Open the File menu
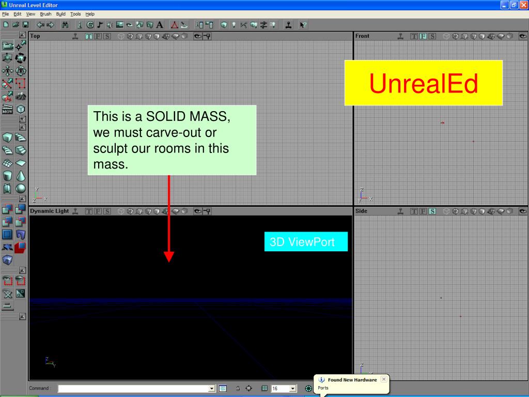This screenshot has width=529, height=397. click(x=5, y=14)
